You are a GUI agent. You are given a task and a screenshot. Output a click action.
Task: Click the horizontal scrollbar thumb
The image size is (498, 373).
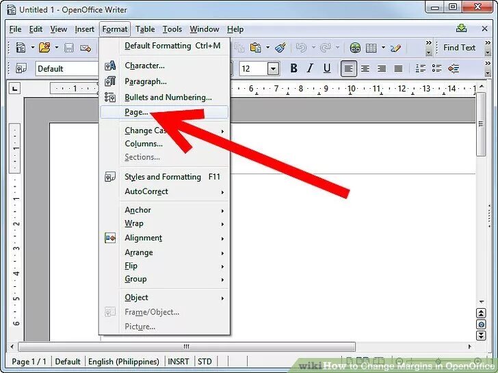[187, 346]
